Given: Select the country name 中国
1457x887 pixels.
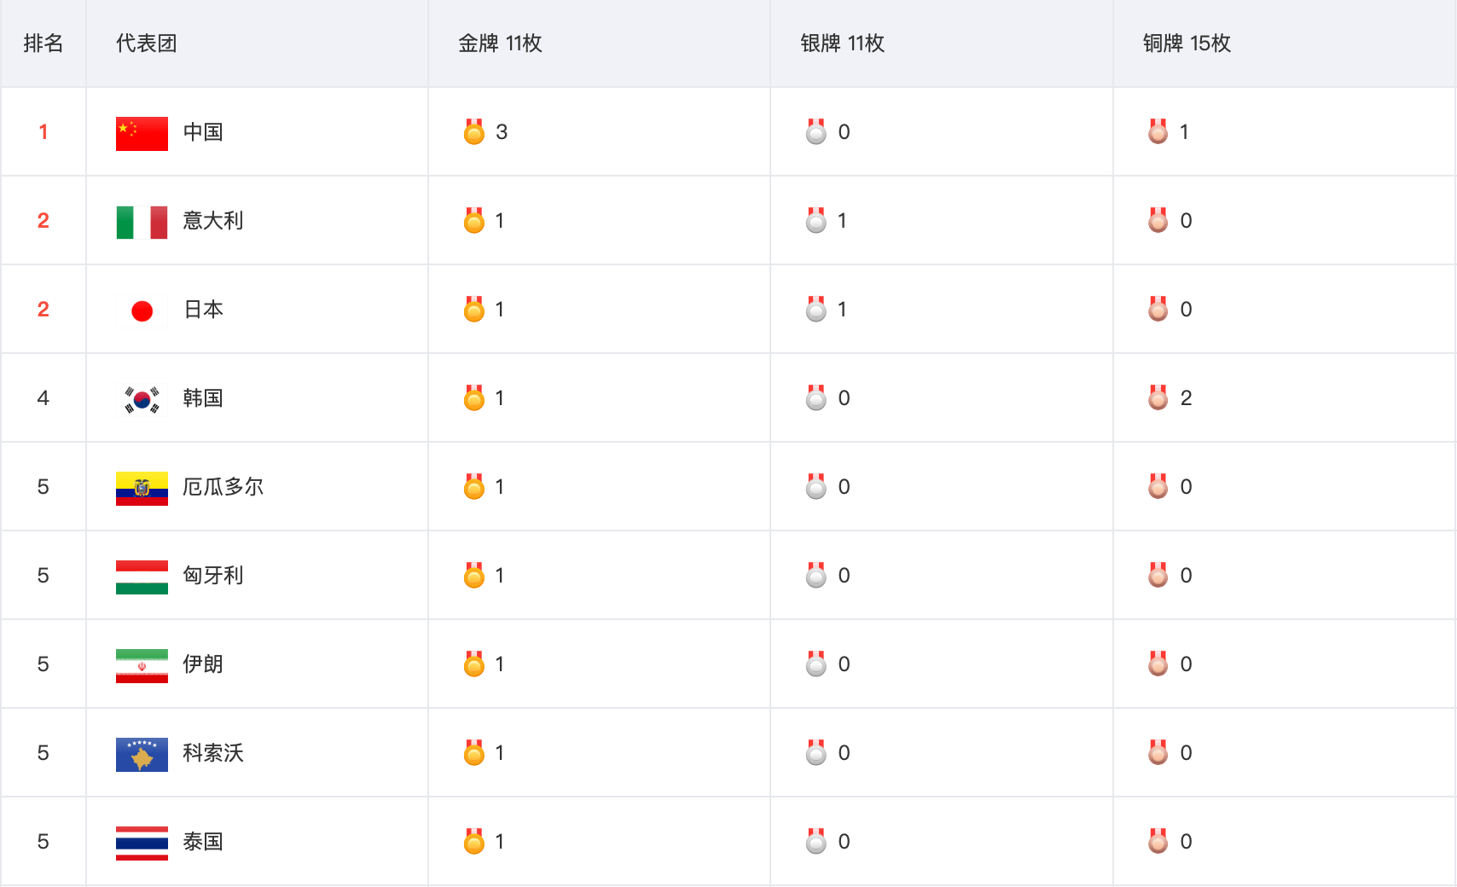Looking at the screenshot, I should (203, 132).
